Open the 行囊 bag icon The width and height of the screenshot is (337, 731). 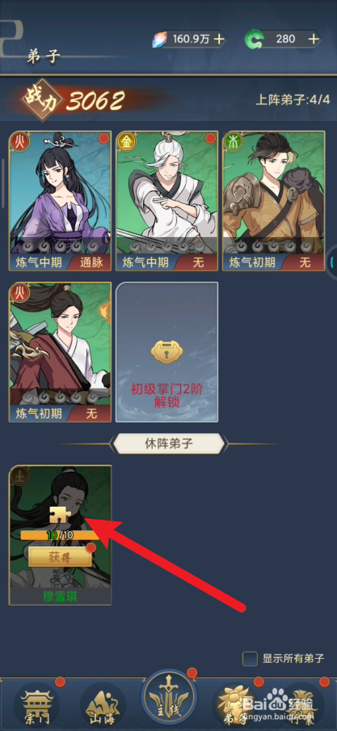click(301, 704)
